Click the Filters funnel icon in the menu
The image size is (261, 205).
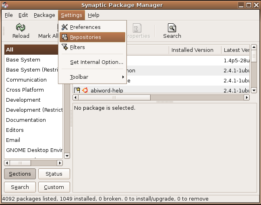(64, 47)
